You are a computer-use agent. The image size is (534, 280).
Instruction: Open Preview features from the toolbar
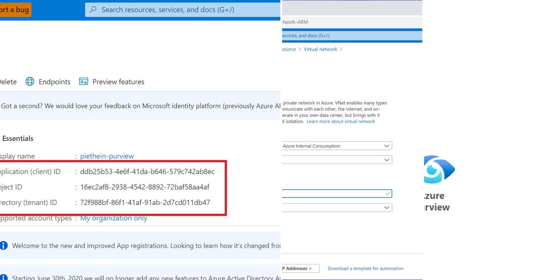point(112,82)
